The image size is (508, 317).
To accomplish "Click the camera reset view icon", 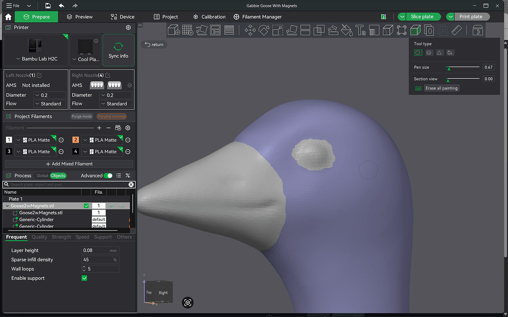I will tap(188, 303).
